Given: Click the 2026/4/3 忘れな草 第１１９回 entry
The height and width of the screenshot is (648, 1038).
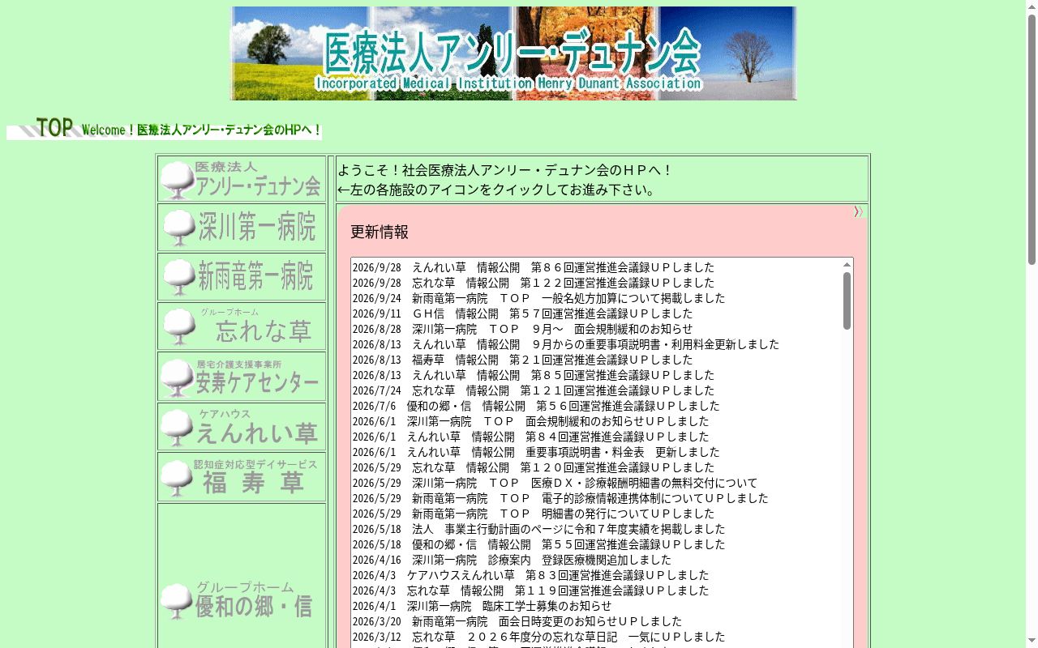Looking at the screenshot, I should 531,590.
